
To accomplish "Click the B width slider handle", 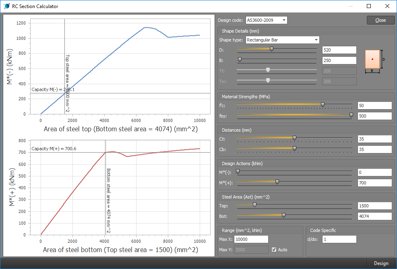I will pyautogui.click(x=240, y=59).
